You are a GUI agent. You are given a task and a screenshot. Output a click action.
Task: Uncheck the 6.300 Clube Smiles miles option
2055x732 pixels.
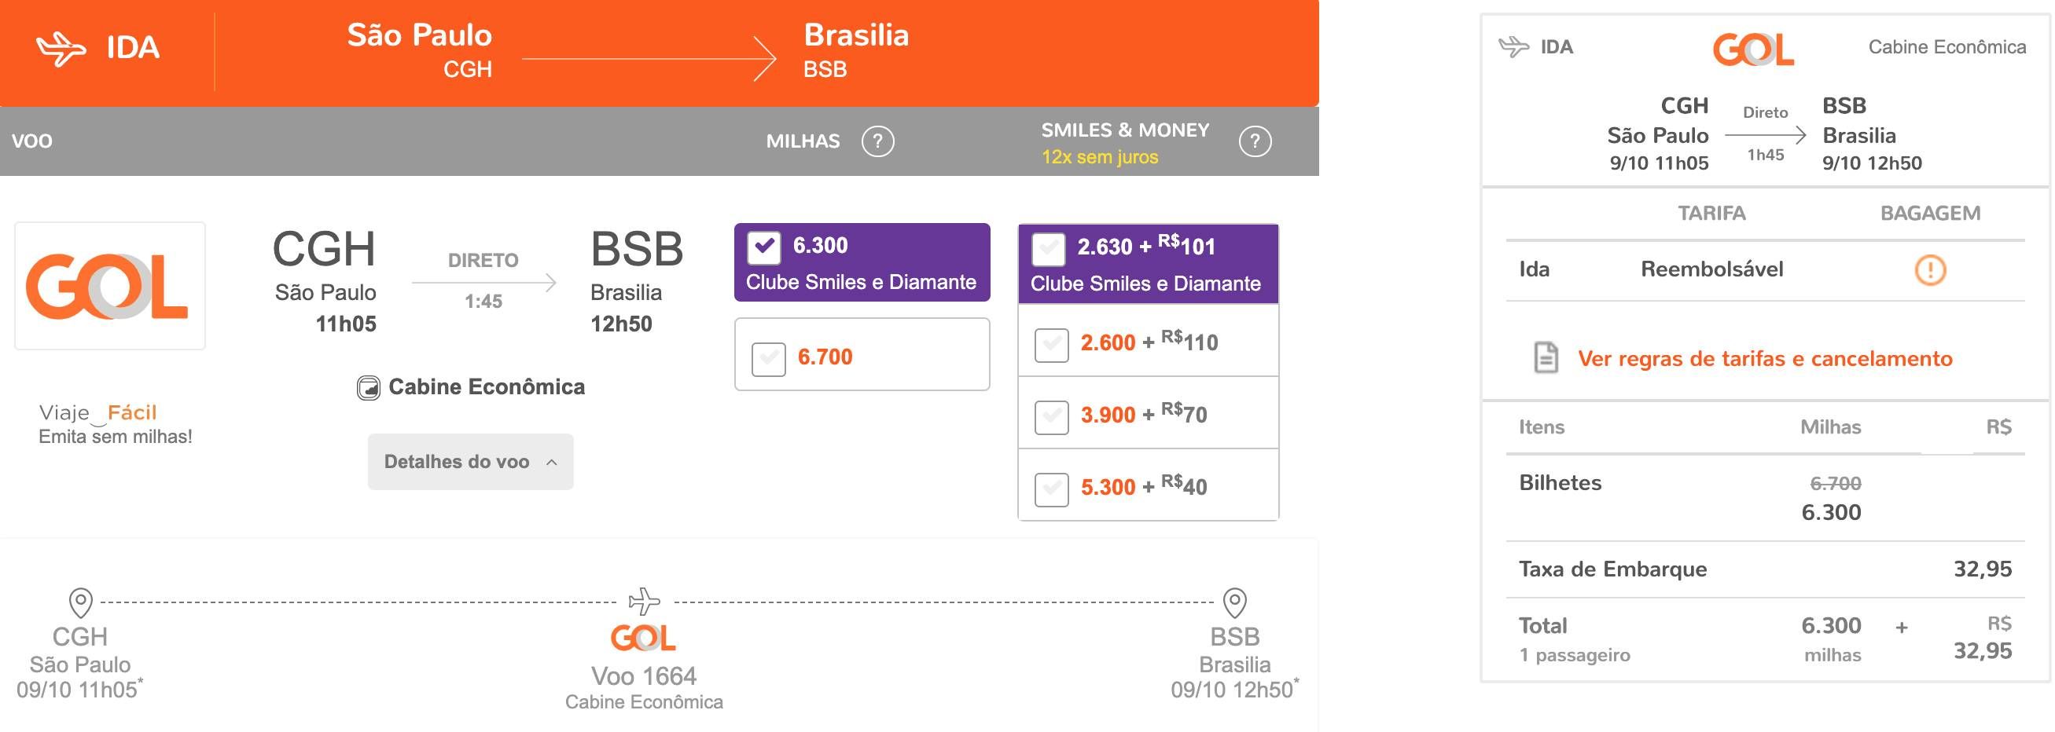763,247
